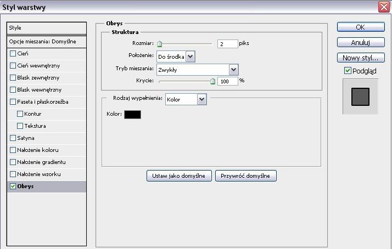
Task: Close the Styl warstwy dialog
Action: click(384, 7)
